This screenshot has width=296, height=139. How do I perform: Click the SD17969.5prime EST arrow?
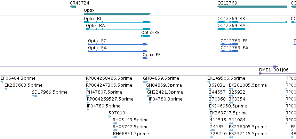[34, 96]
